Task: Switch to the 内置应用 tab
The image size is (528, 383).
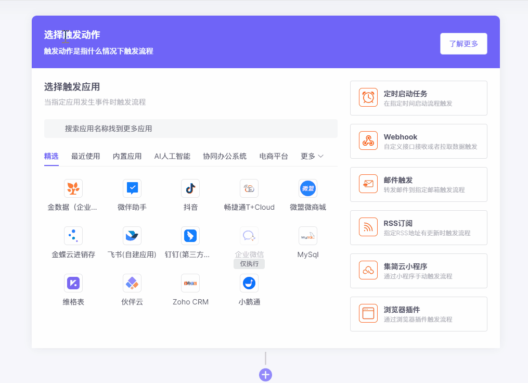Action: click(127, 156)
